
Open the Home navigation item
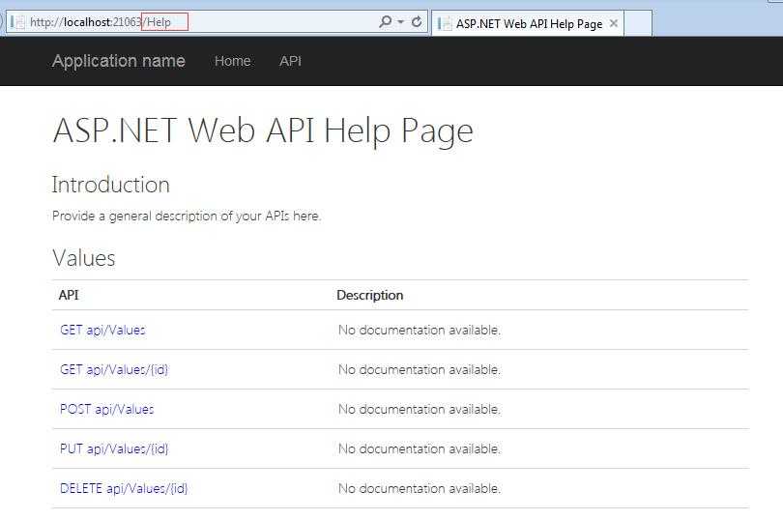233,61
